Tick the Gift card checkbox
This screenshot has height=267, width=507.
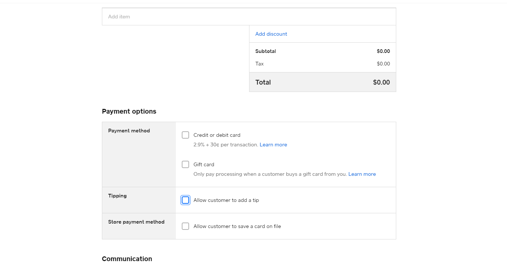pyautogui.click(x=185, y=164)
